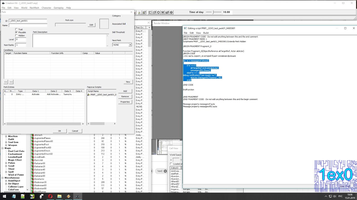The image size is (357, 200).
Task: Click the perk ID input field
Action: pyautogui.click(x=28, y=21)
